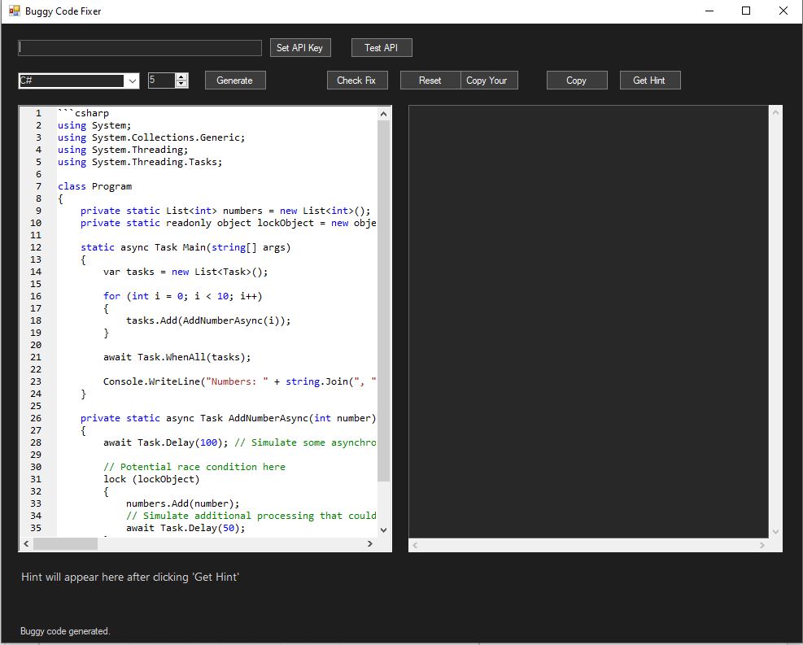
Task: Click the "```csharp" first line
Action: [83, 113]
